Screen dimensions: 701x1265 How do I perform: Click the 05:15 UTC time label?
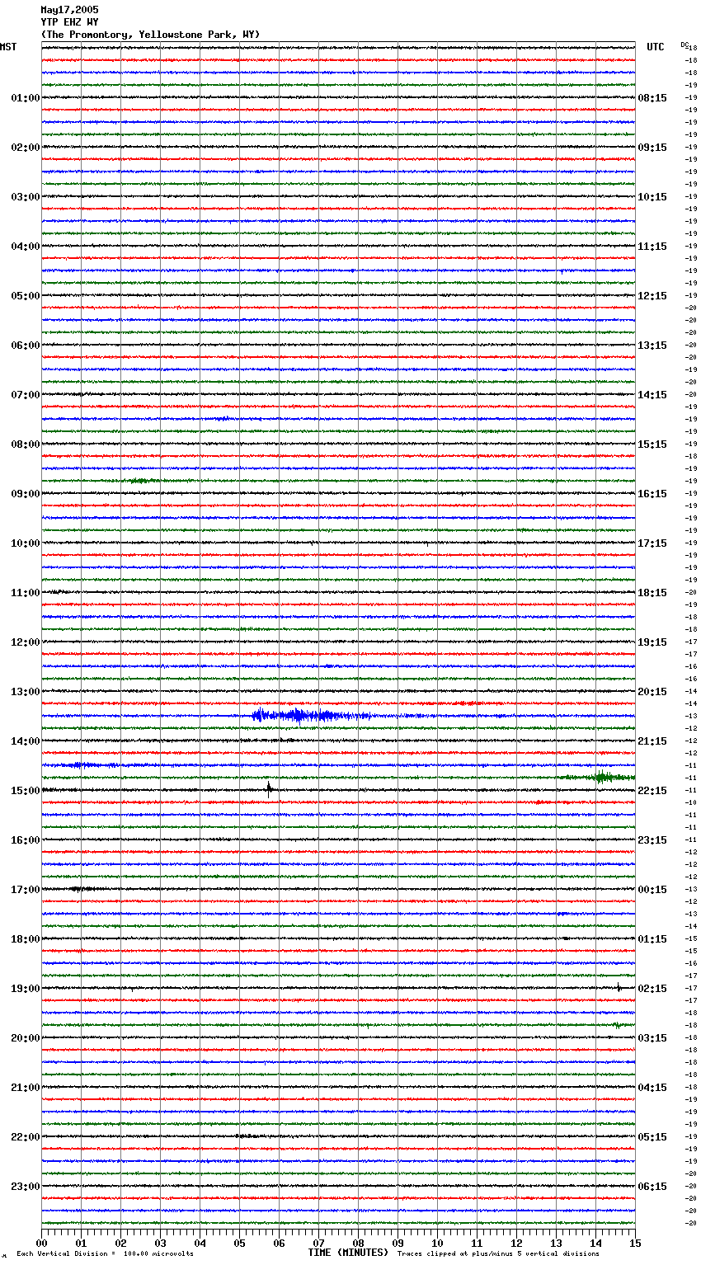(652, 1137)
